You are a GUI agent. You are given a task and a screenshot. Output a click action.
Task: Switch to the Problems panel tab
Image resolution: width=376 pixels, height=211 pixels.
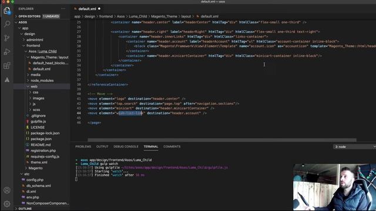tap(83, 147)
